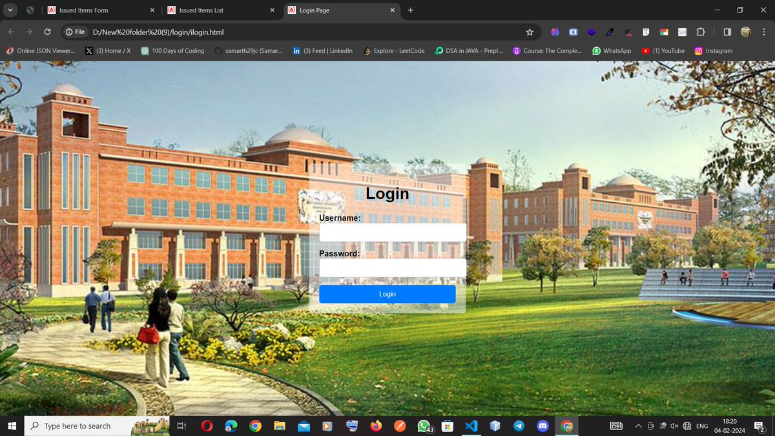Open Telegram from the taskbar
The image size is (775, 436).
[x=519, y=426]
